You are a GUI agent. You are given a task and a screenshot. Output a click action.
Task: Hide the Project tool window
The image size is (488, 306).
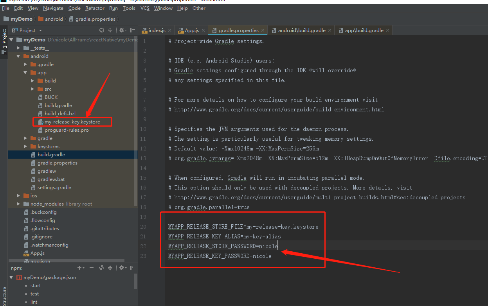(133, 30)
